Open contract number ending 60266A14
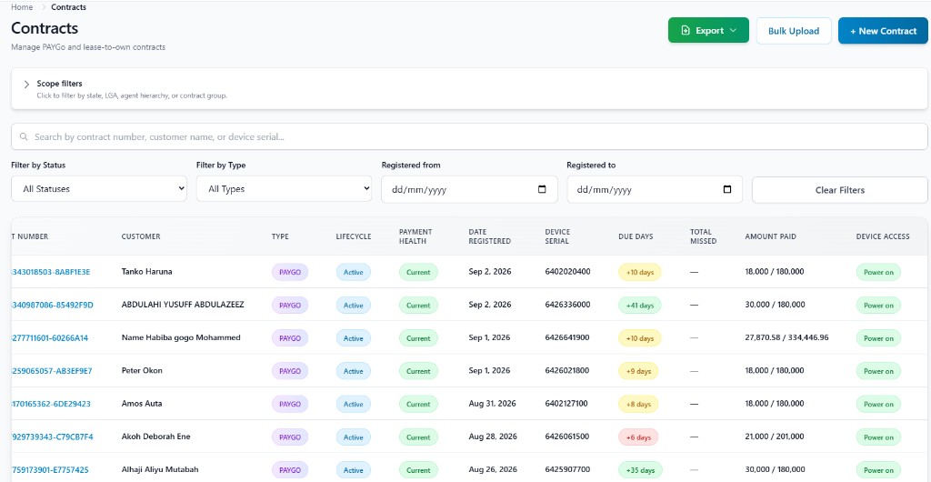This screenshot has height=482, width=931. [x=50, y=337]
